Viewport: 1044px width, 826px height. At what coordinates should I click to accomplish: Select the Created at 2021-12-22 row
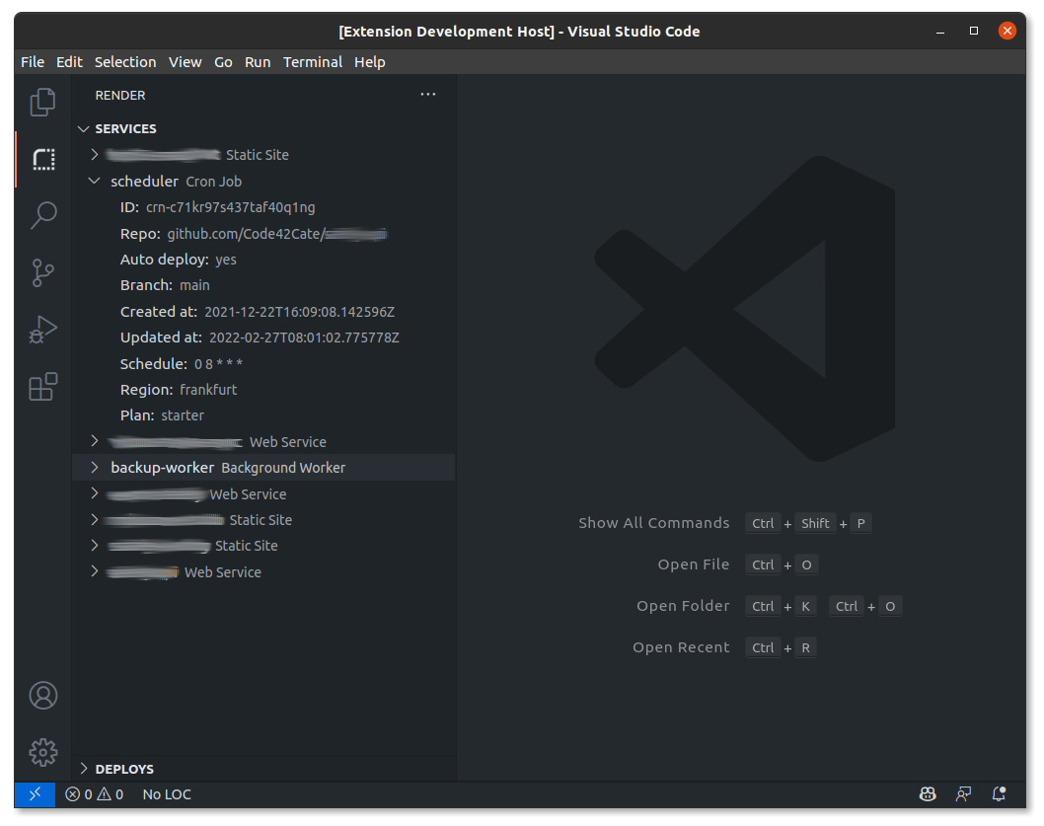[x=263, y=312]
